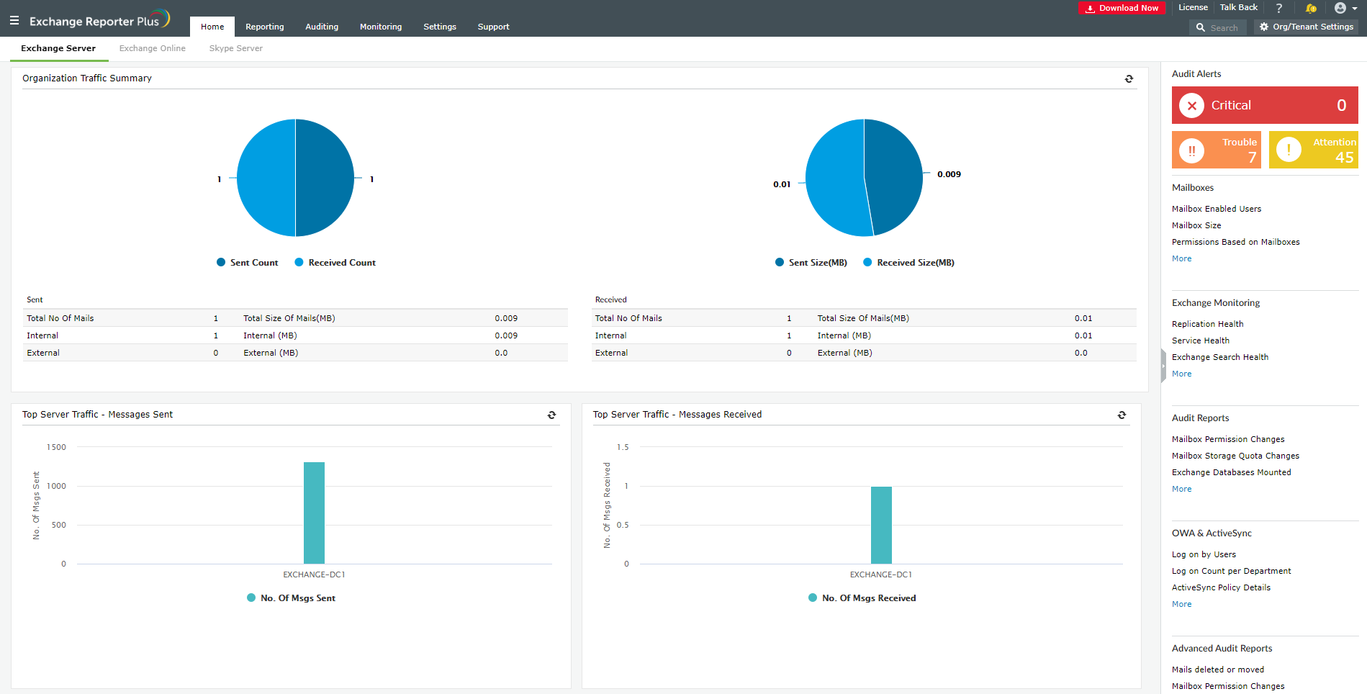The image size is (1367, 694).
Task: Expand More under Mailboxes section
Action: pyautogui.click(x=1181, y=259)
